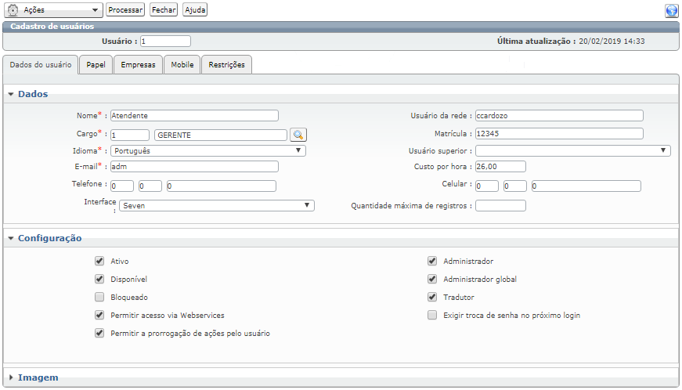
Task: Click the Última atualização date text
Action: point(612,41)
